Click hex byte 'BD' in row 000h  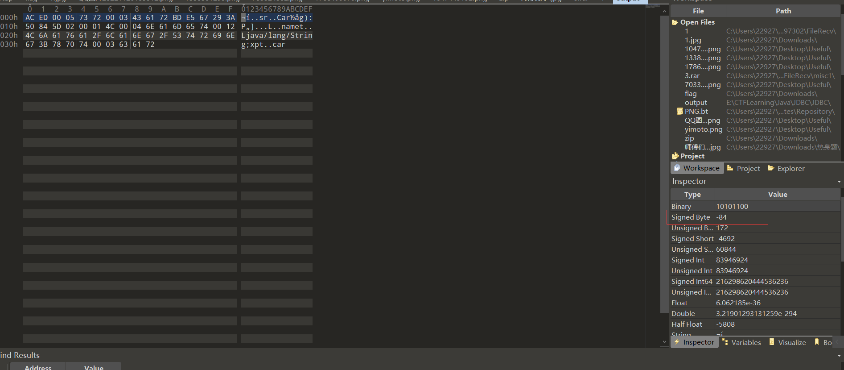[177, 18]
